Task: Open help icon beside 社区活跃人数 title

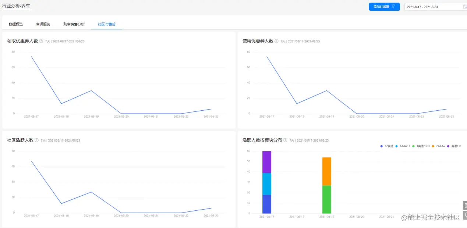Action: pyautogui.click(x=37, y=140)
